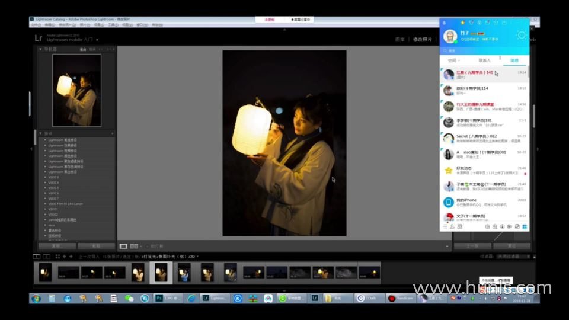Click the QQ yellow star icon
Screen dimensions: 569x320
[x=463, y=23]
